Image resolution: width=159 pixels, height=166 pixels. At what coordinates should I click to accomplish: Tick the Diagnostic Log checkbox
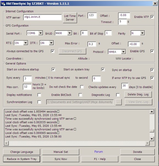118,95
